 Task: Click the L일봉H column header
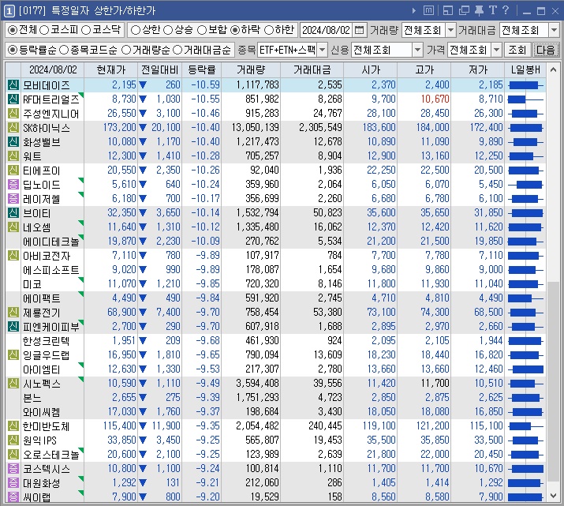(525, 69)
